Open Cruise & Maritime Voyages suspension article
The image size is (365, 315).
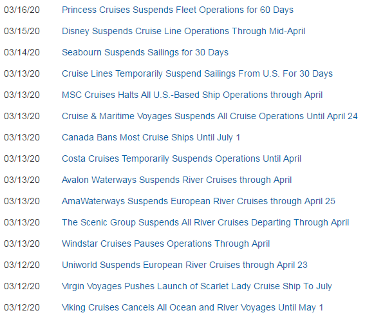[209, 116]
